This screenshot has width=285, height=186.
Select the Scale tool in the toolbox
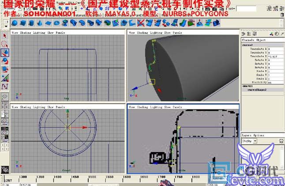click(x=5, y=69)
